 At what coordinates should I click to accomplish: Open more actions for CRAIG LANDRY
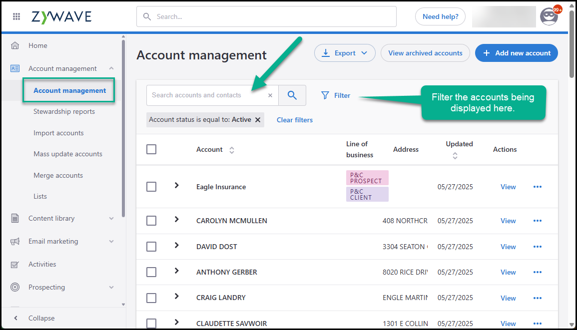537,298
